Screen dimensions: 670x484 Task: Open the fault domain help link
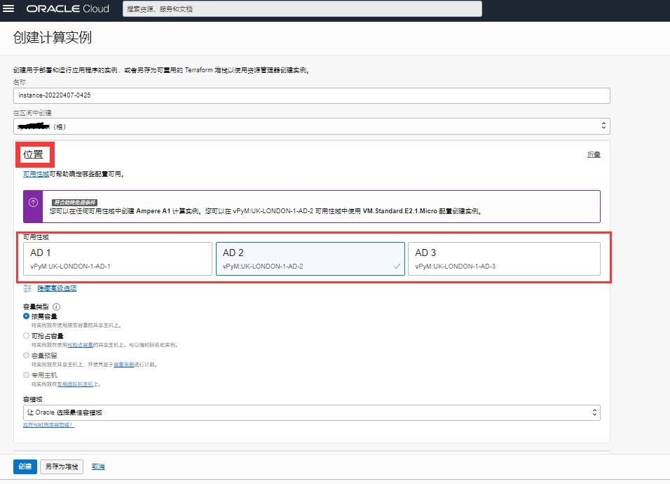[48, 425]
